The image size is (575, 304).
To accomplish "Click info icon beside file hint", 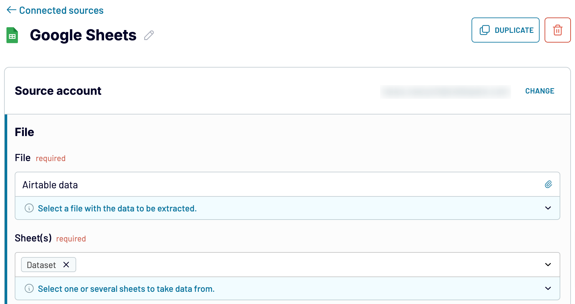I will [29, 208].
